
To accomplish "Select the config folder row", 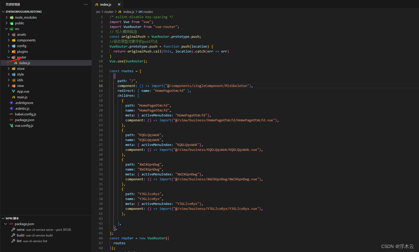I will (46, 46).
